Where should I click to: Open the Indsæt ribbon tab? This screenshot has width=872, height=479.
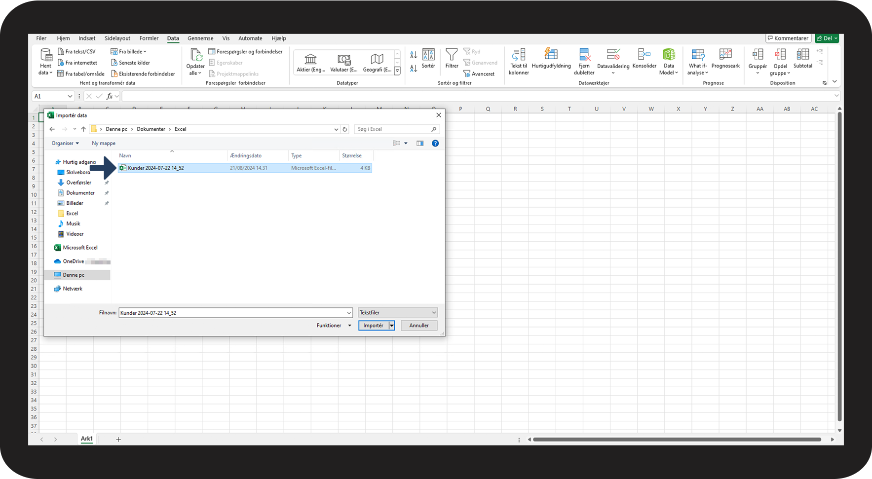tap(87, 38)
